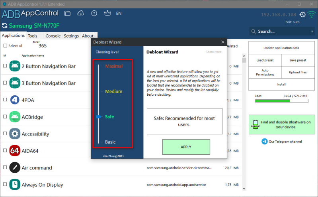Check the 4PDA application checkbox
Viewport: 318px width, 197px height.
5,100
